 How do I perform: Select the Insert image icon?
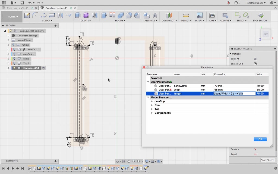(x=200, y=15)
